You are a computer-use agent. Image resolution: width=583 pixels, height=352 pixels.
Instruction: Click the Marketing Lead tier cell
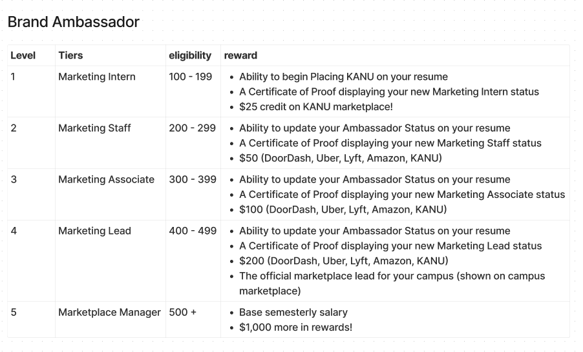(x=94, y=231)
